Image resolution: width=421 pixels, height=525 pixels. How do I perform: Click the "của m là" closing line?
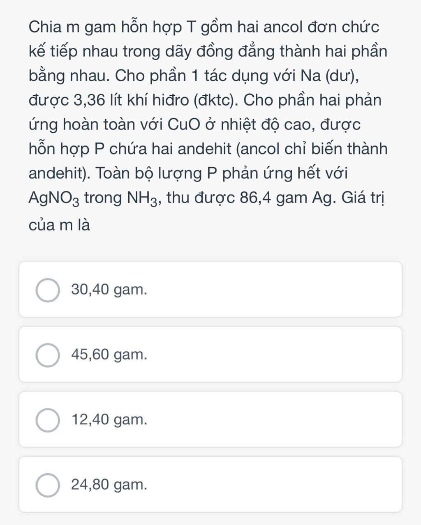point(59,225)
